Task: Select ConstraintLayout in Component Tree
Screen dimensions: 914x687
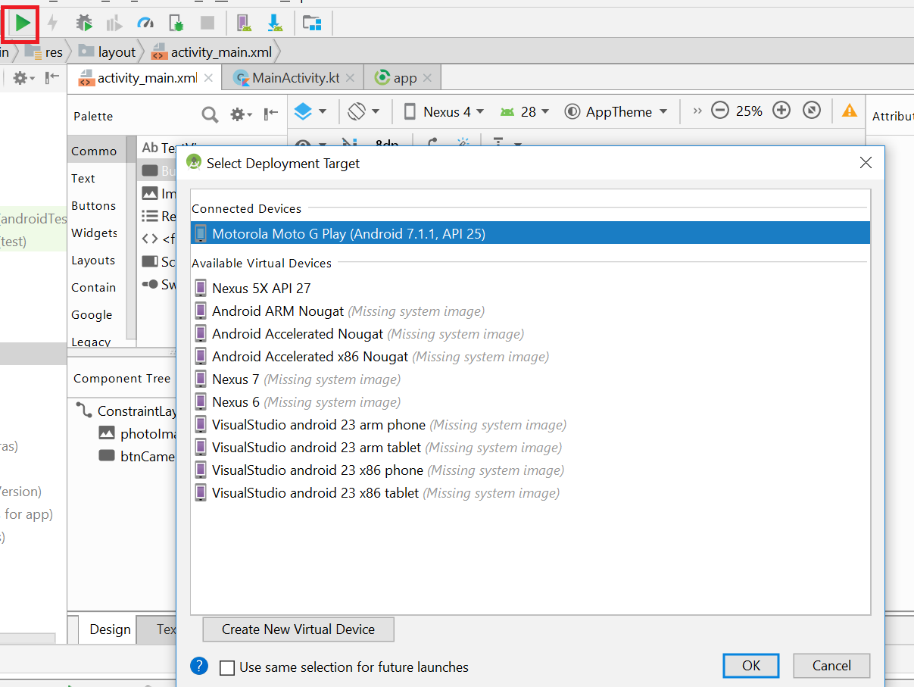Action: point(126,411)
